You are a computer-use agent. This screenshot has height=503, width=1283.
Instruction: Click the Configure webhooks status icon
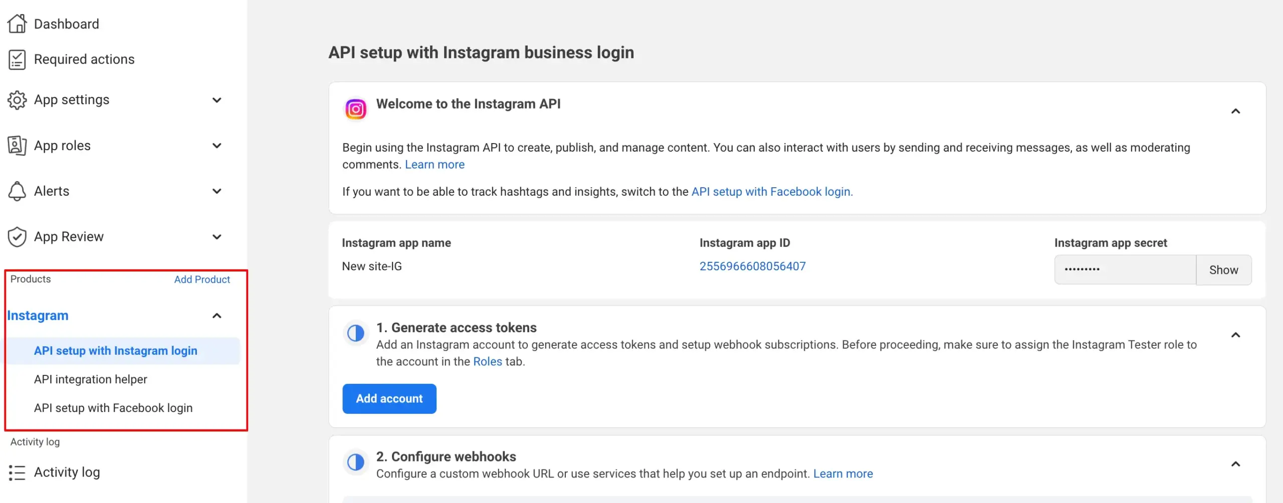click(356, 462)
